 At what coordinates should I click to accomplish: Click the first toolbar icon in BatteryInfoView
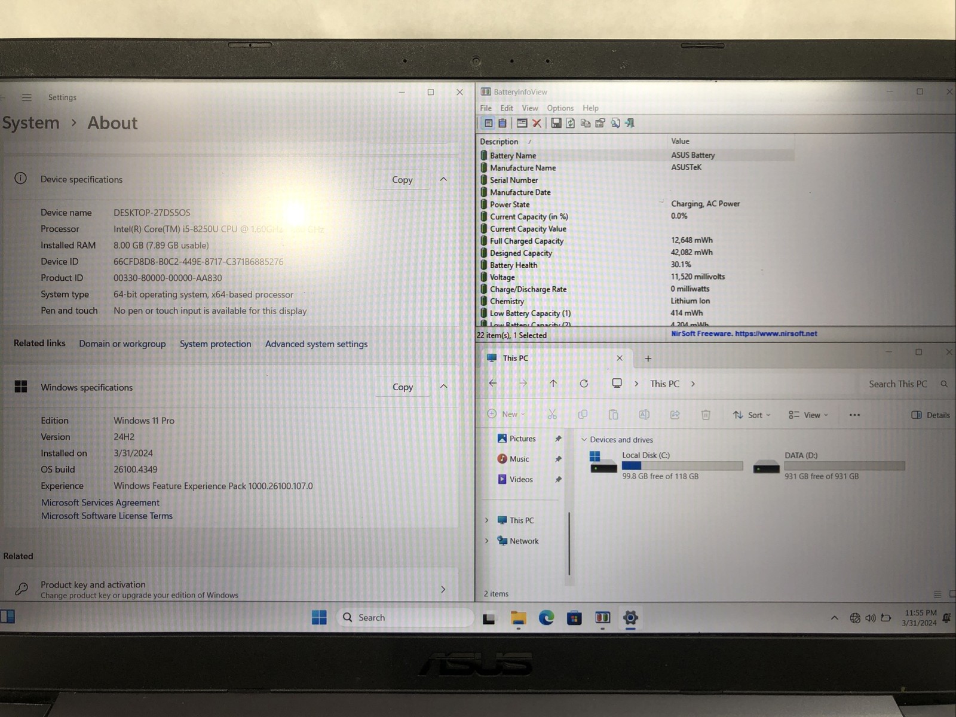(488, 123)
